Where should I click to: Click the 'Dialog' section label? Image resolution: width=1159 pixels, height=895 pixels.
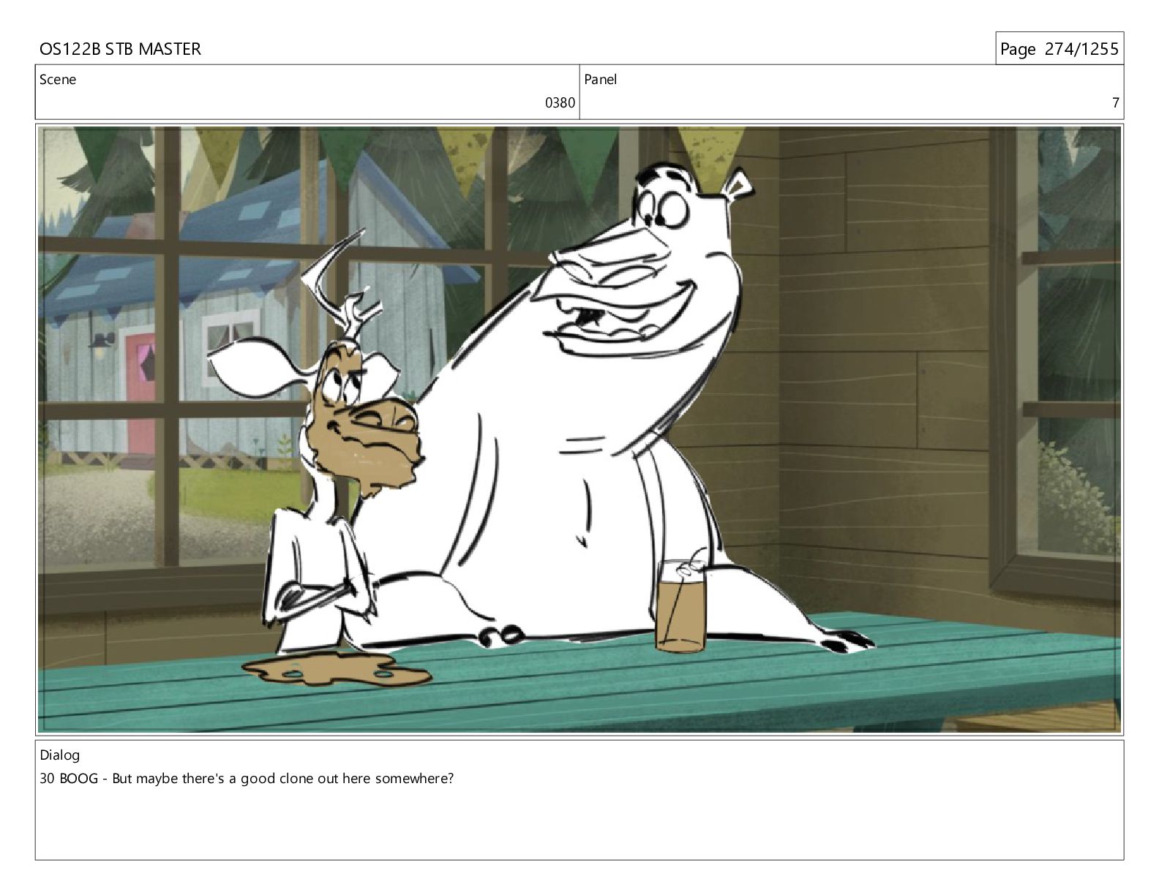pyautogui.click(x=60, y=755)
